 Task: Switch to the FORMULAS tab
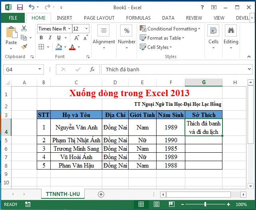tap(138, 18)
